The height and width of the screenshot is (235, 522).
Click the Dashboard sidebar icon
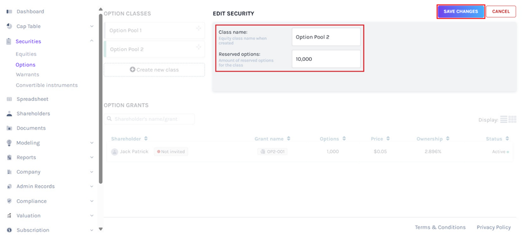click(x=9, y=11)
